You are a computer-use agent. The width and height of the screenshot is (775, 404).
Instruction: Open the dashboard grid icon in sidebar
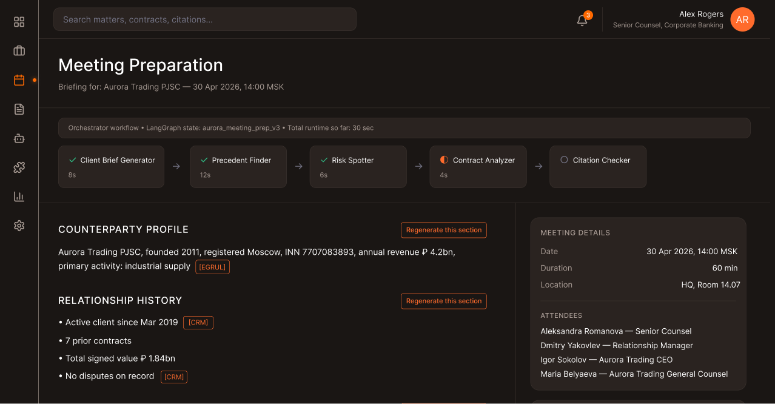[19, 22]
